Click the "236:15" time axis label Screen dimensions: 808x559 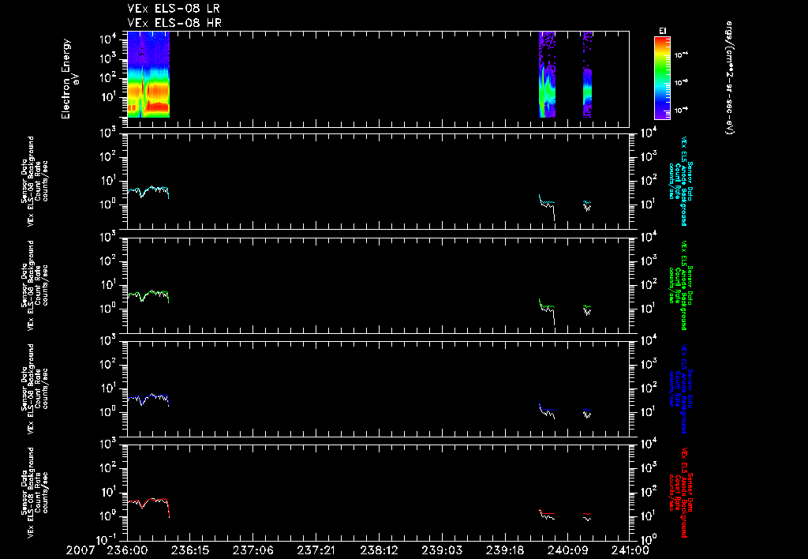pos(189,550)
